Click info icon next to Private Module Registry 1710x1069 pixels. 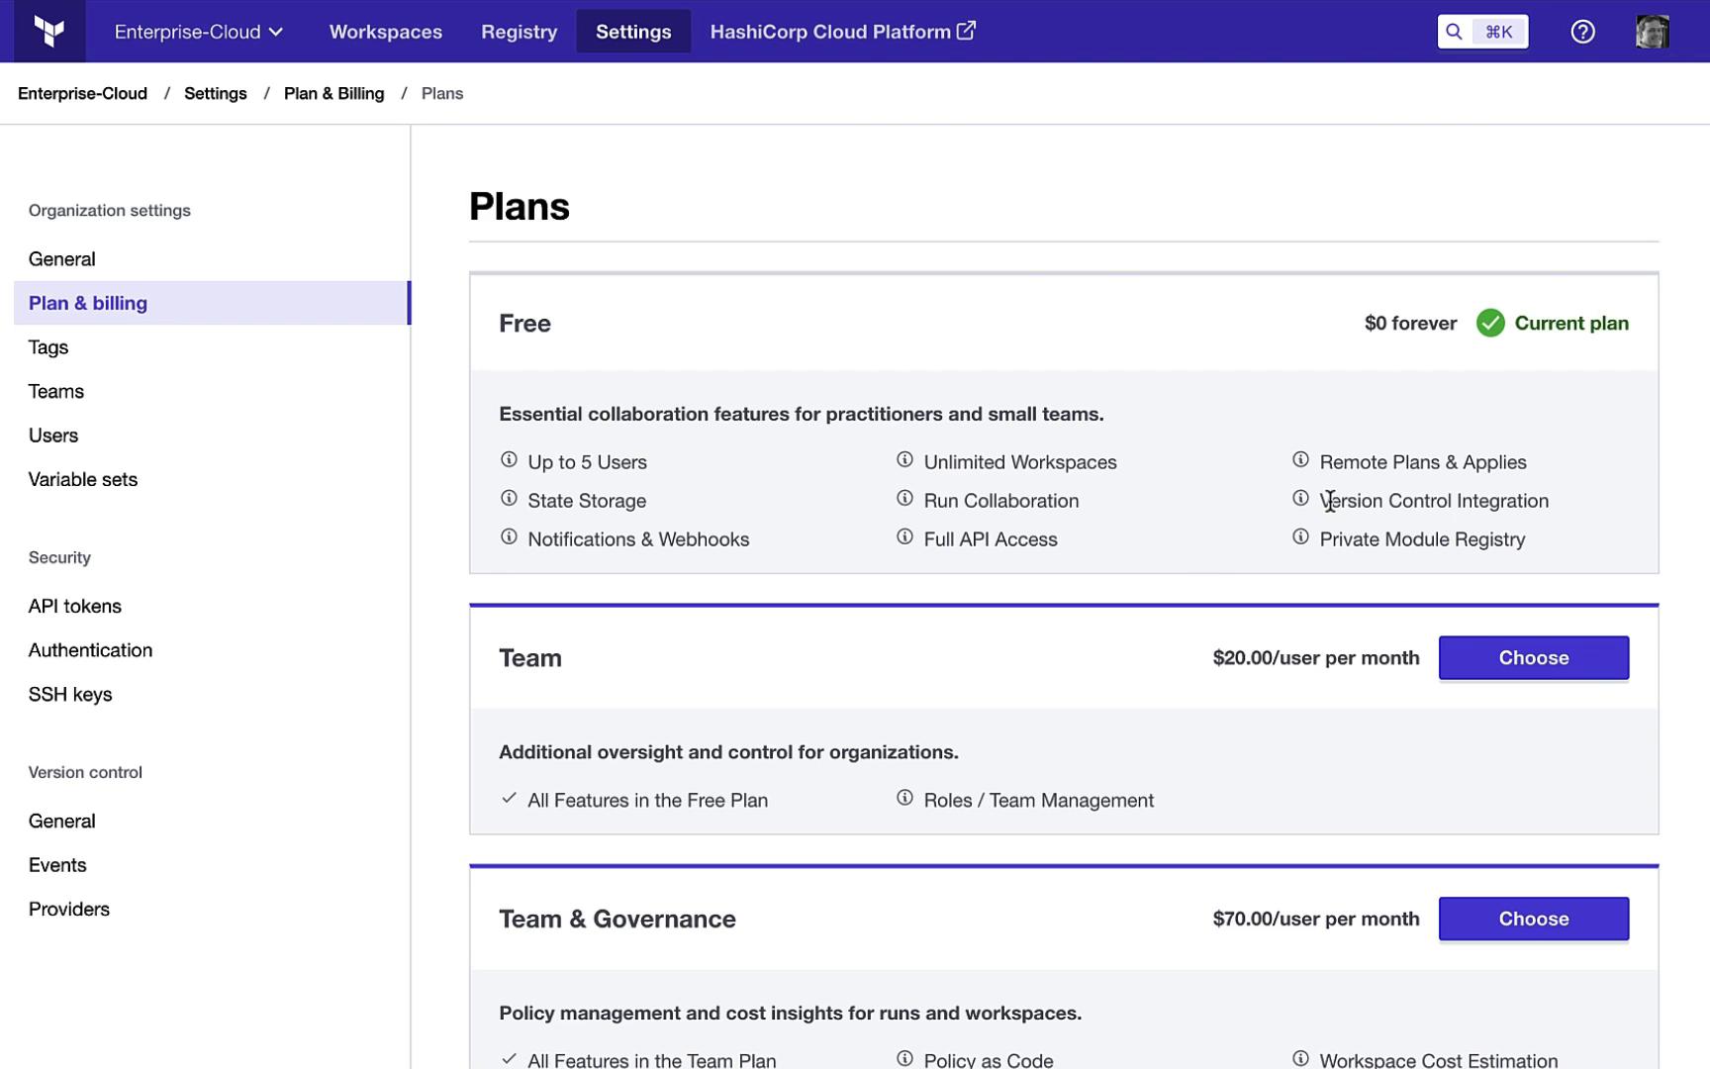tap(1300, 537)
